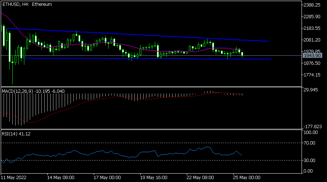Click the 2285.90 price axis value

(x=312, y=16)
